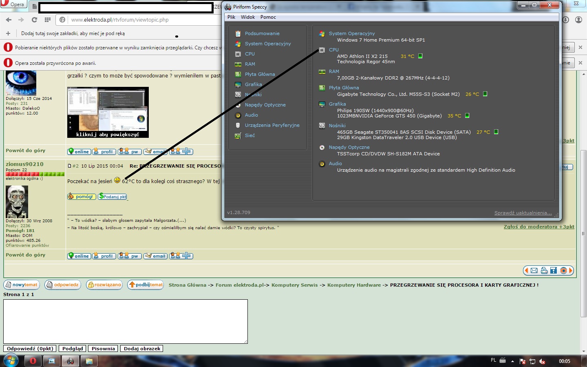Viewport: 587px width, 367px height.
Task: Go back using Opera's back arrow
Action: click(9, 20)
